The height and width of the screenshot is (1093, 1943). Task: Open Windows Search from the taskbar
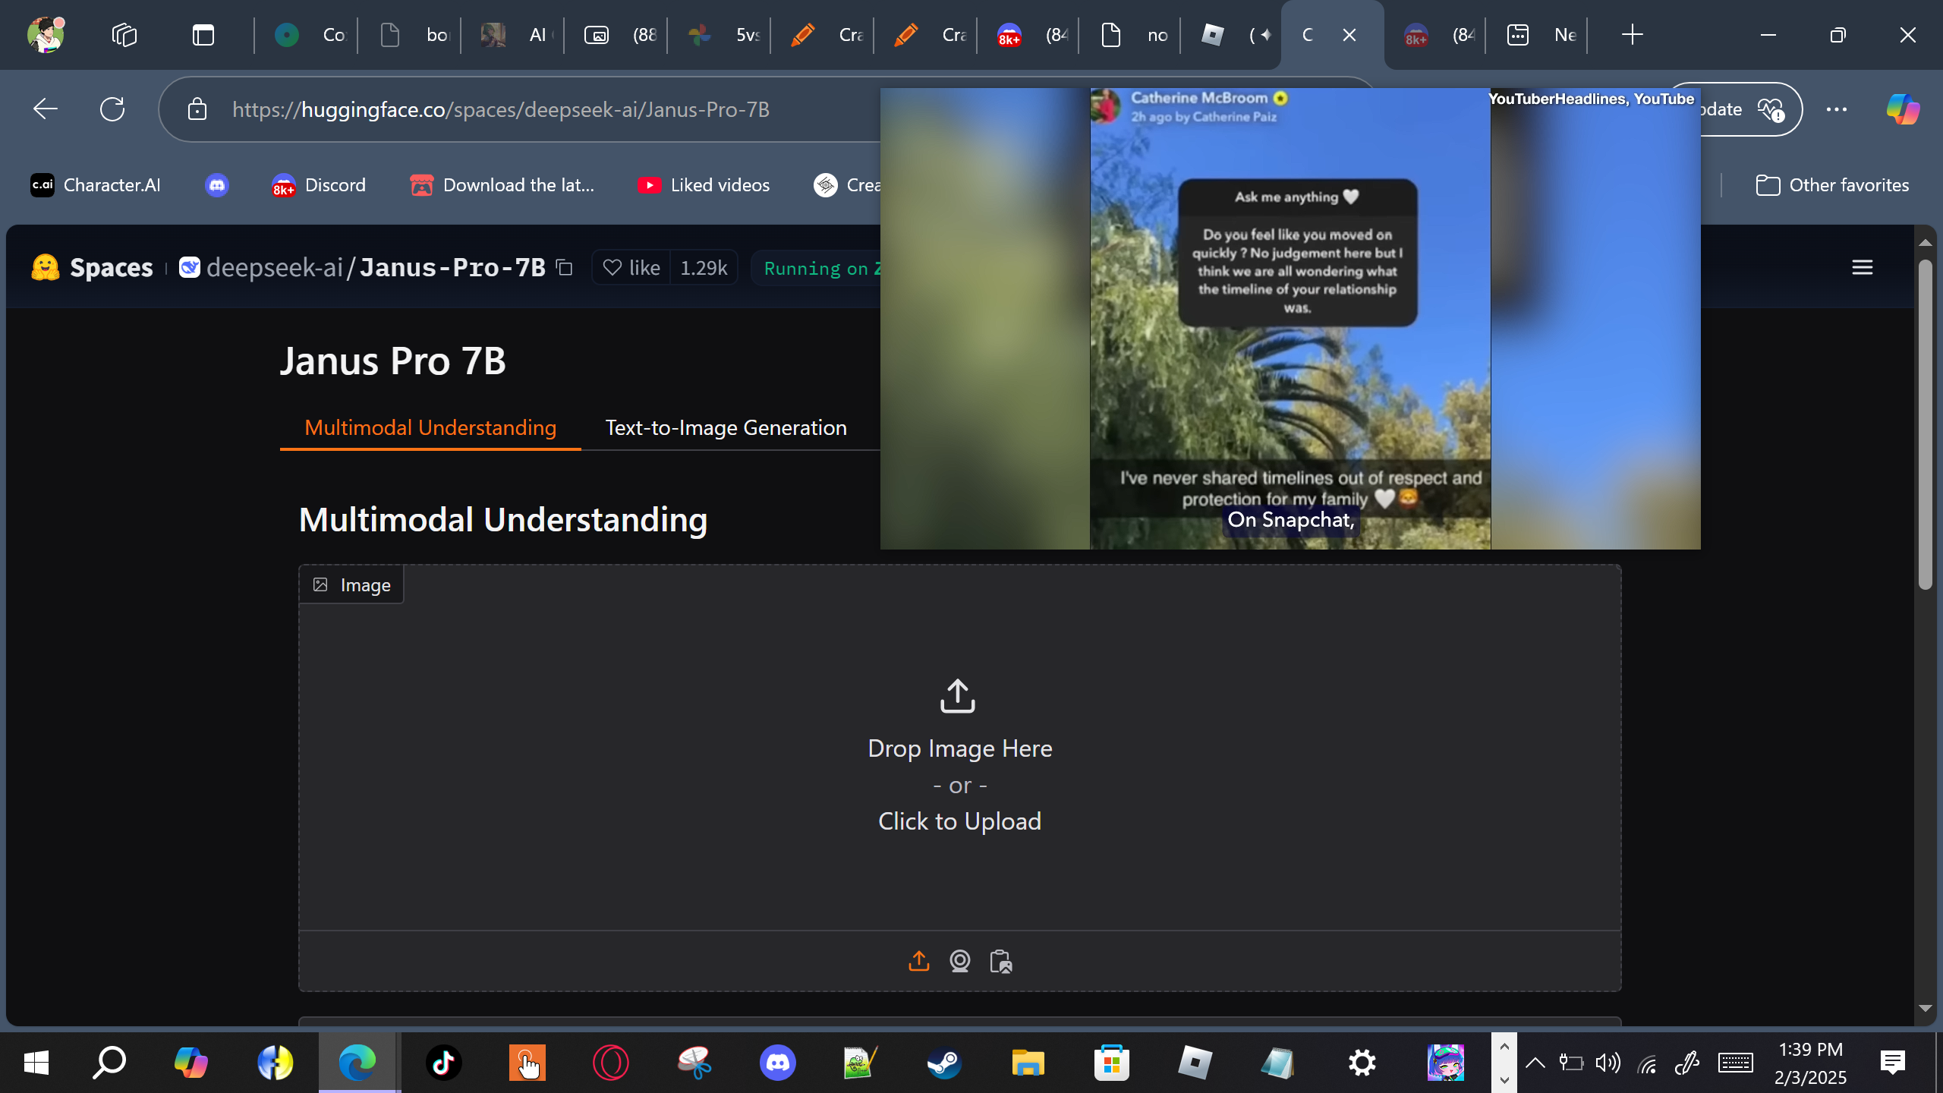(x=109, y=1063)
